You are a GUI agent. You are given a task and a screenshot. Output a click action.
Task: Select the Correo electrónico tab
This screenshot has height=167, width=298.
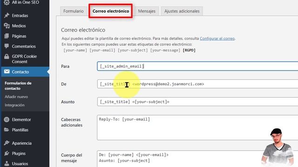[111, 11]
